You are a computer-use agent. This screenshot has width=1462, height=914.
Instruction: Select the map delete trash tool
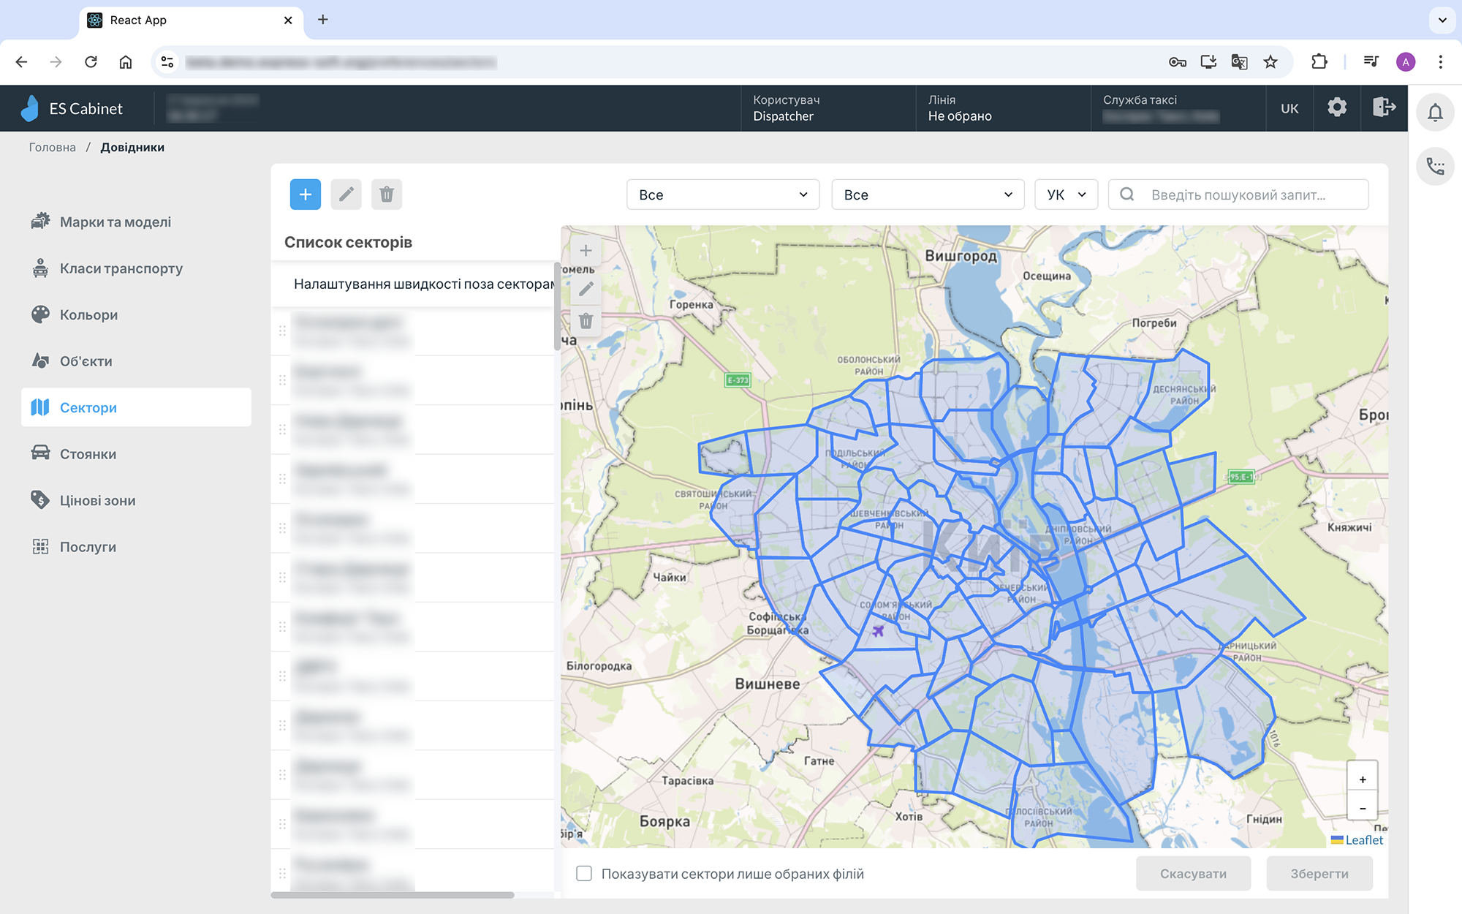[586, 321]
